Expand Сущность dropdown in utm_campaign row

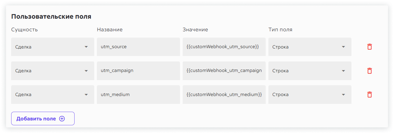(53, 71)
